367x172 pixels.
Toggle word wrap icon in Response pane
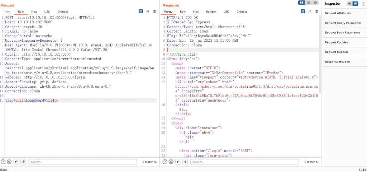click(303, 11)
